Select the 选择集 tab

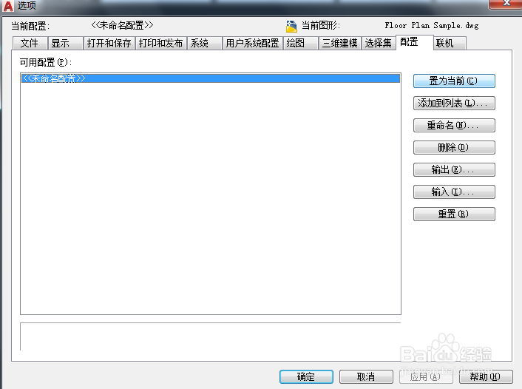(379, 44)
